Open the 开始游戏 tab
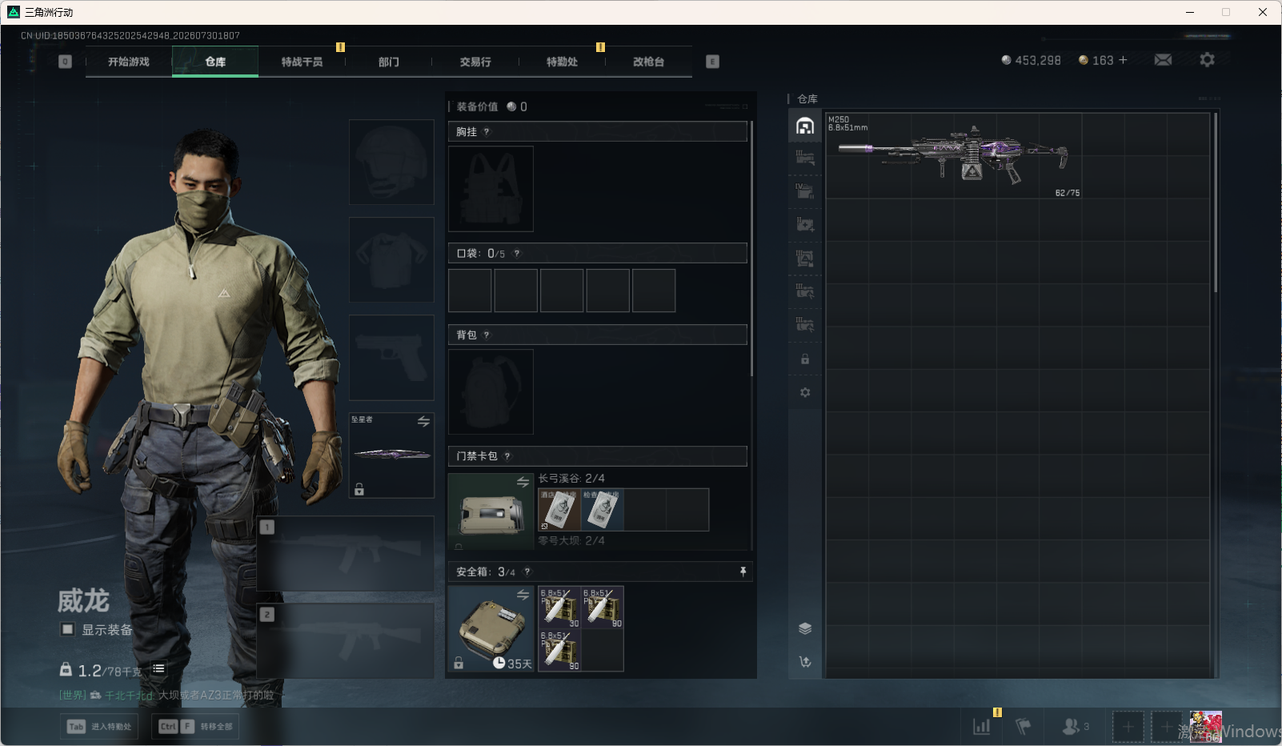This screenshot has width=1282, height=746. click(129, 62)
